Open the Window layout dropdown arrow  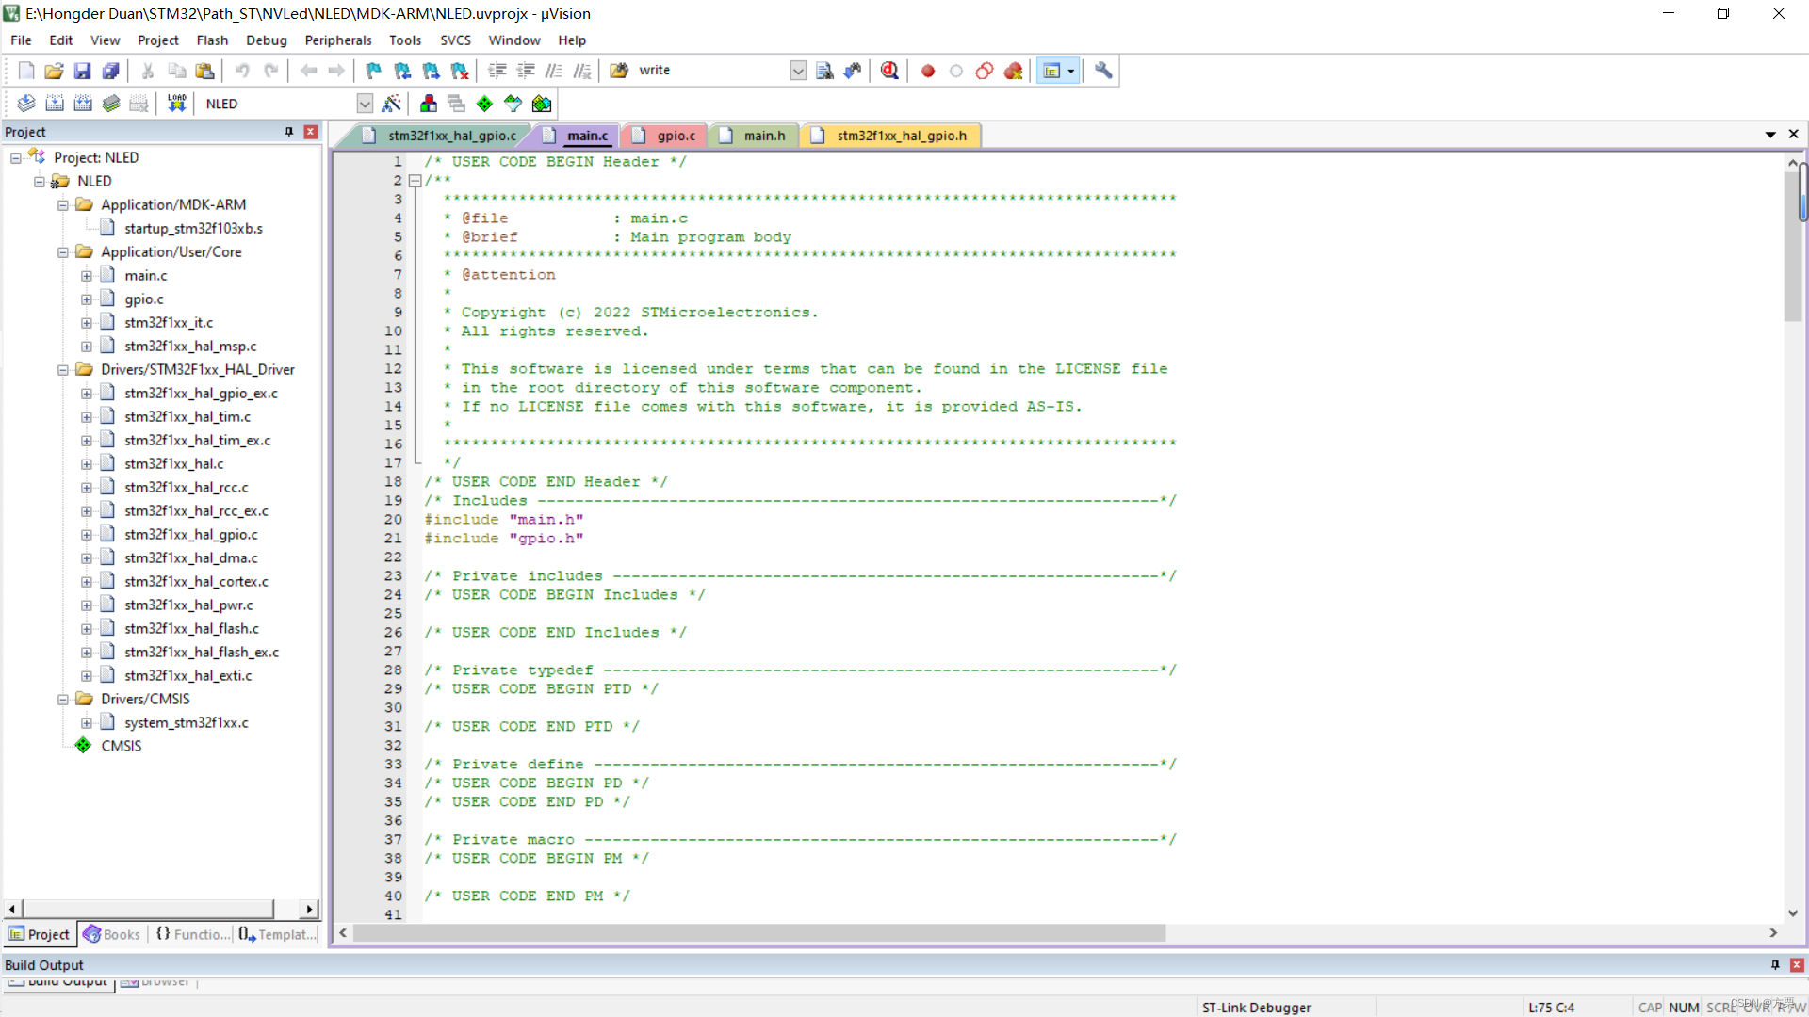1071,71
